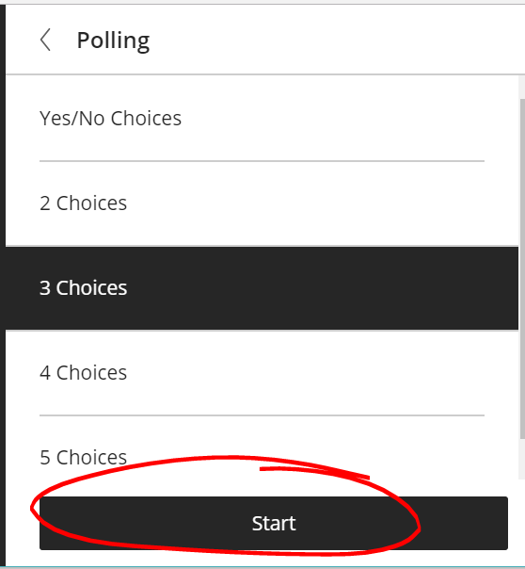Viewport: 525px width, 569px height.
Task: Click the Polling panel title text
Action: pyautogui.click(x=113, y=41)
